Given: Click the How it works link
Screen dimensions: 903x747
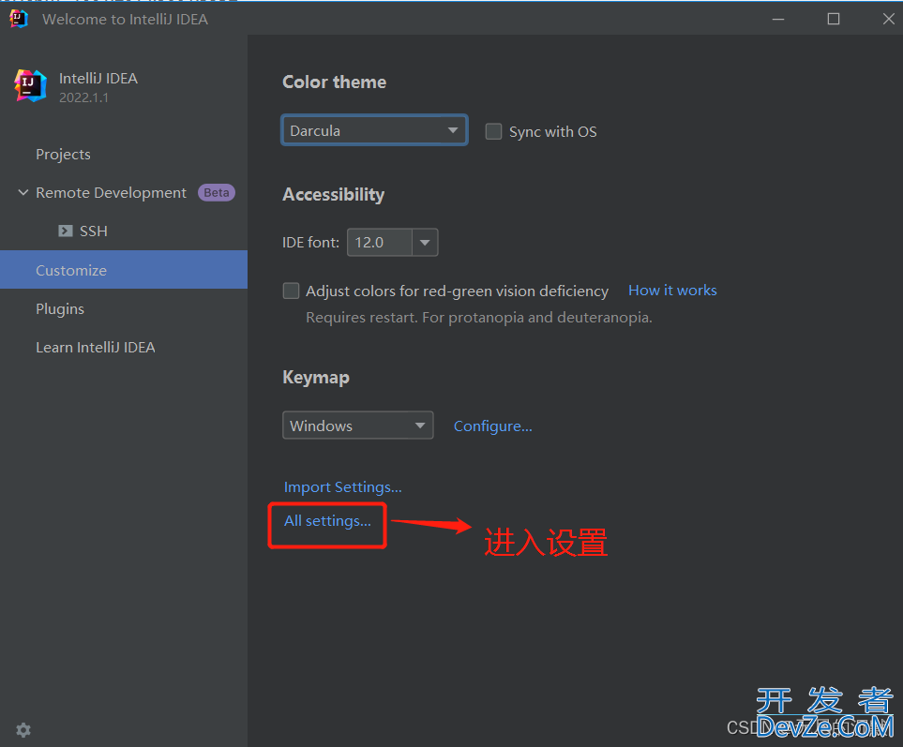Looking at the screenshot, I should [x=672, y=290].
